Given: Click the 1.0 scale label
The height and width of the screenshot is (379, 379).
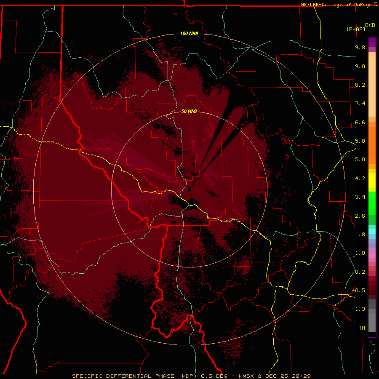Looking at the screenshot, I should (360, 253).
